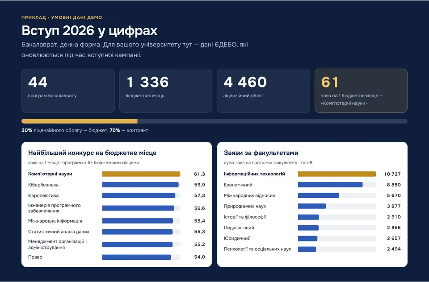The image size is (429, 282).
Task: Click the value '54,0'
Action: click(x=199, y=257)
